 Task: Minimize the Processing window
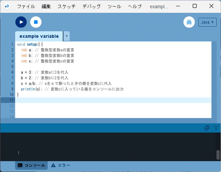tap(178, 6)
